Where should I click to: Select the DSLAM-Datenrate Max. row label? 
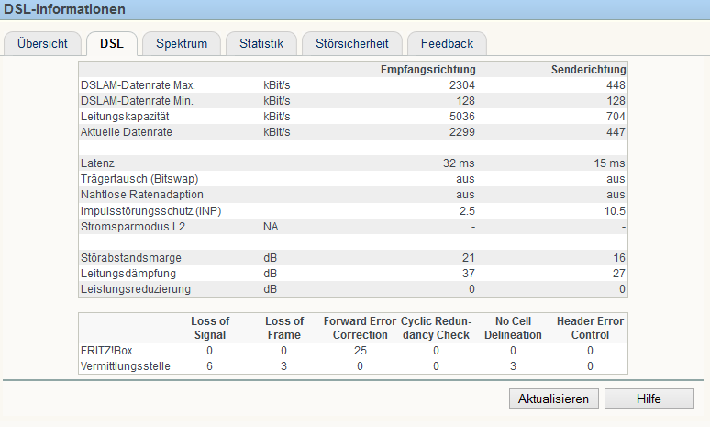pyautogui.click(x=138, y=85)
